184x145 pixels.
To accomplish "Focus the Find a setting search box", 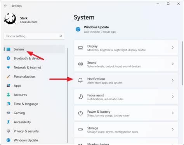I will tap(34, 36).
